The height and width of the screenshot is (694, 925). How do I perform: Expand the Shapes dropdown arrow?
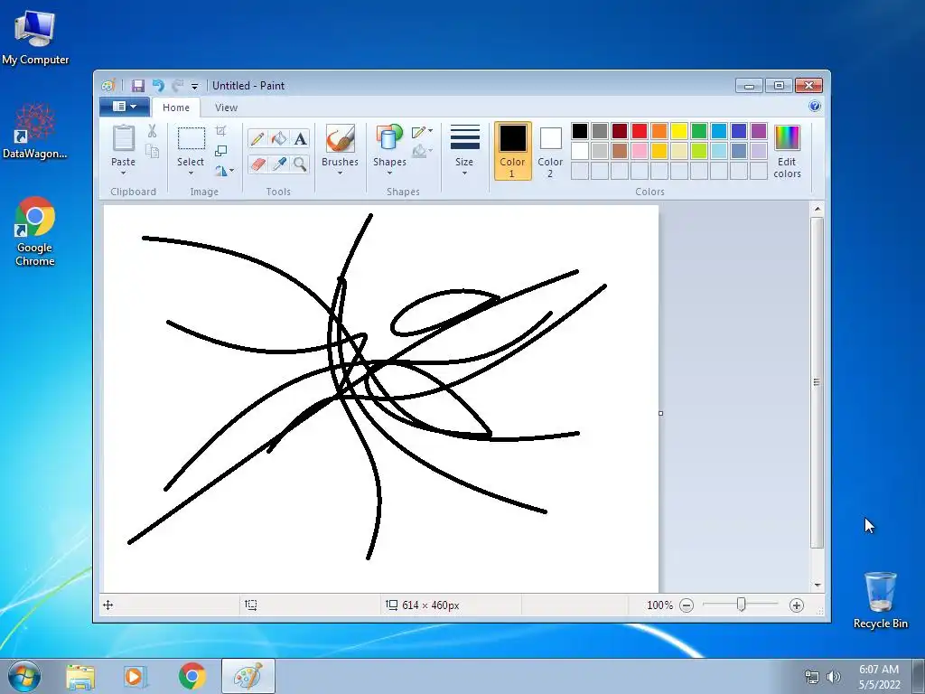tap(389, 173)
